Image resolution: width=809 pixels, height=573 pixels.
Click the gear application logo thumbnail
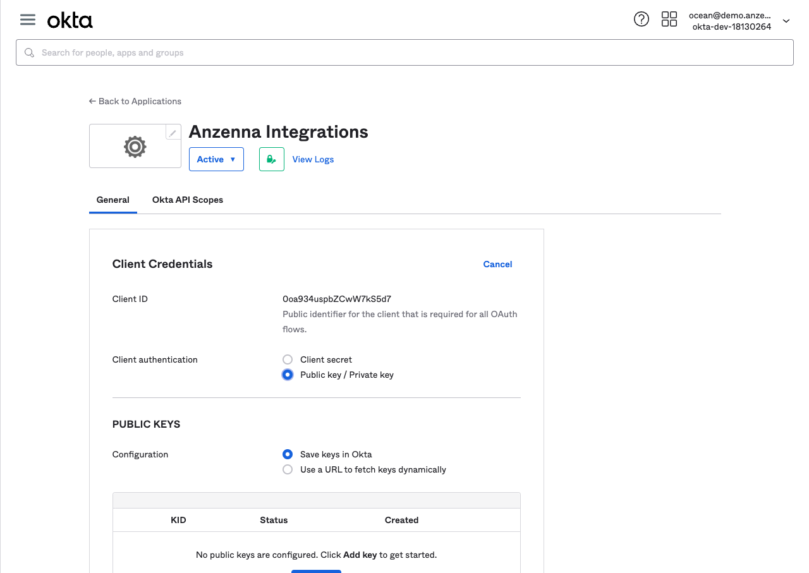point(135,147)
